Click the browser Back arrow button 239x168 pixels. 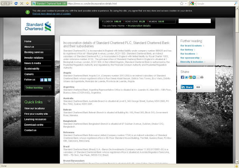point(3,3)
